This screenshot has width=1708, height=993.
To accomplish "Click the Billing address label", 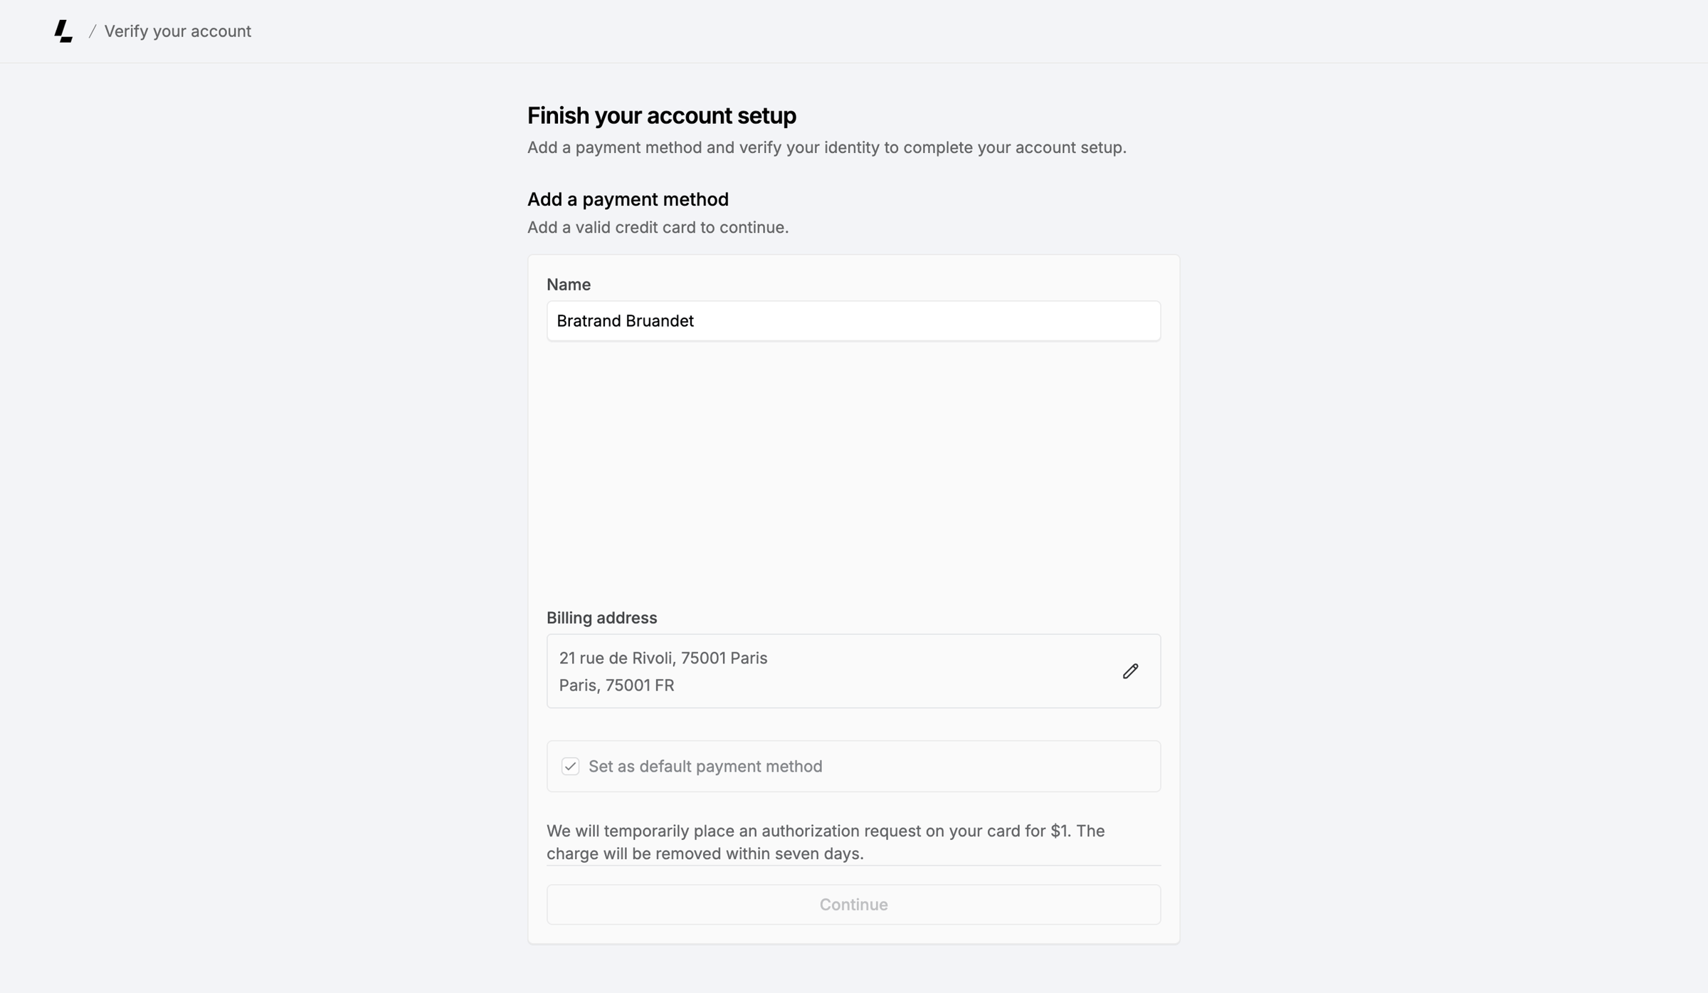I will point(601,618).
